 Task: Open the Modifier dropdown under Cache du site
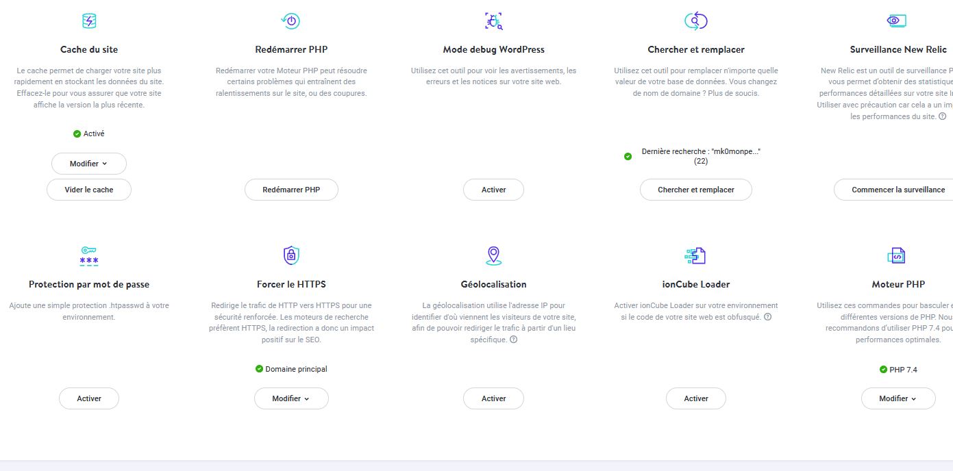[89, 164]
